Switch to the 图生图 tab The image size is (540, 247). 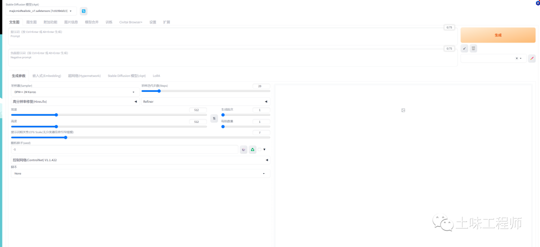coord(31,22)
